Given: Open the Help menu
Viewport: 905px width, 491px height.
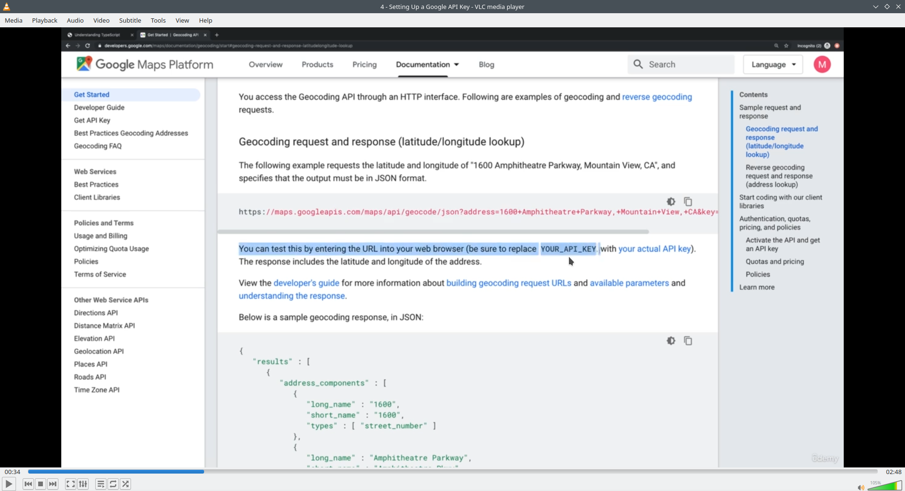Looking at the screenshot, I should (206, 20).
